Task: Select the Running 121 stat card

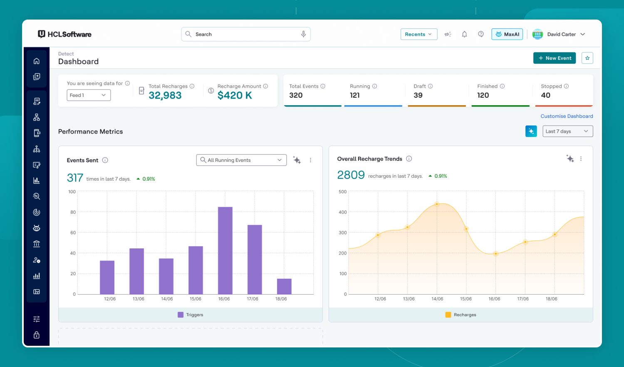Action: pyautogui.click(x=373, y=91)
